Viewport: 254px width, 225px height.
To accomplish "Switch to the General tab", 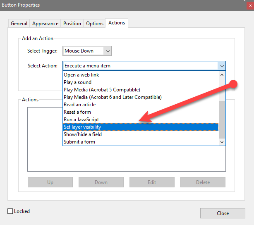I will coord(19,24).
